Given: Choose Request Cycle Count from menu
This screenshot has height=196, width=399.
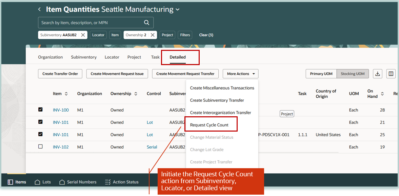Looking at the screenshot, I should (222, 125).
